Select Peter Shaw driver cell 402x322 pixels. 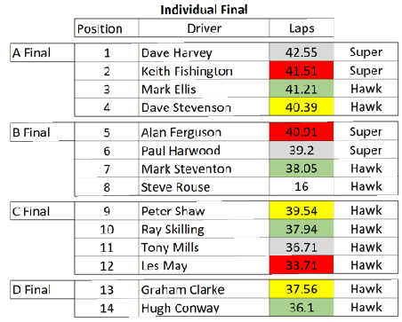coord(204,211)
